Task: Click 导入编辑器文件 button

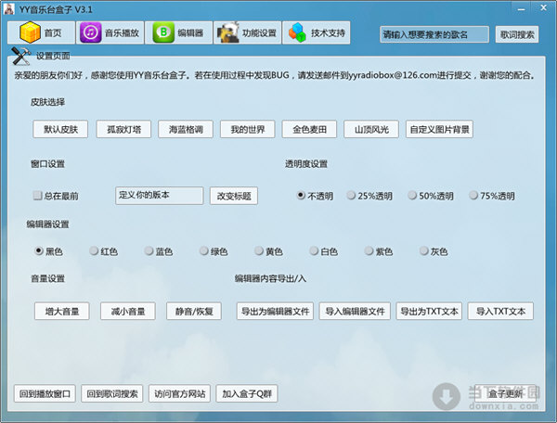Action: coord(355,311)
